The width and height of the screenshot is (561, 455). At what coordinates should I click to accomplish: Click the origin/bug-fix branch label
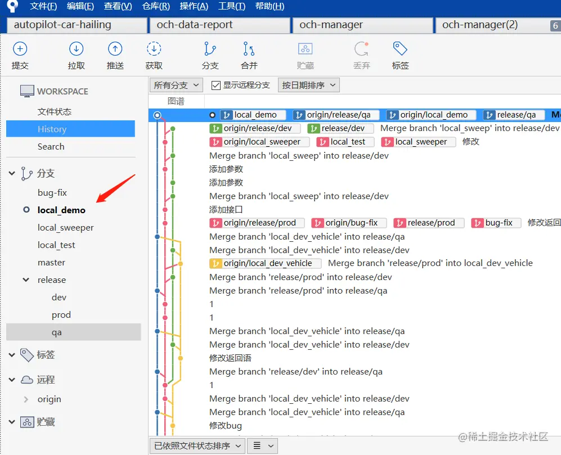pyautogui.click(x=349, y=223)
